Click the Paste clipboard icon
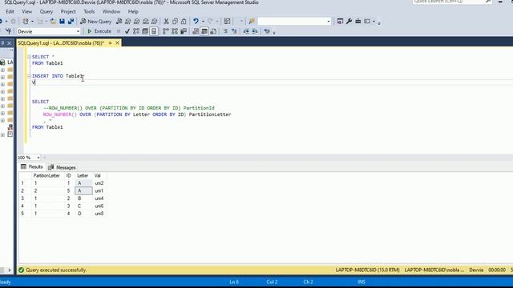This screenshot has width=513, height=288. point(184,22)
